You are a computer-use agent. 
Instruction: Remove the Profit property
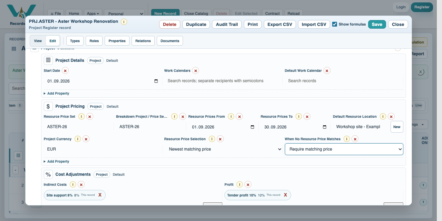coord(248,184)
